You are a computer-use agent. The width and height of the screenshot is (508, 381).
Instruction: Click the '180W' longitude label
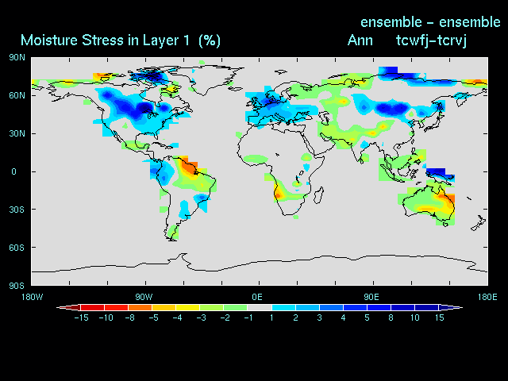point(32,297)
